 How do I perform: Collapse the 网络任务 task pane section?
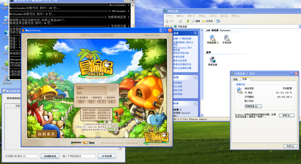point(195,33)
